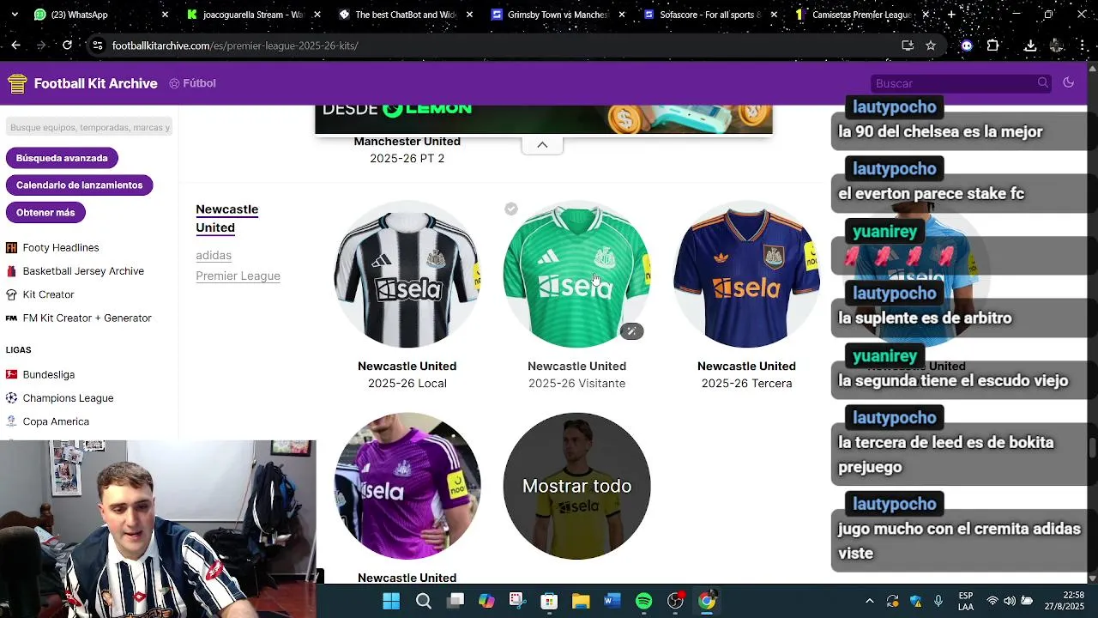
Task: Click the magic wand icon on the green kit
Action: click(x=631, y=331)
